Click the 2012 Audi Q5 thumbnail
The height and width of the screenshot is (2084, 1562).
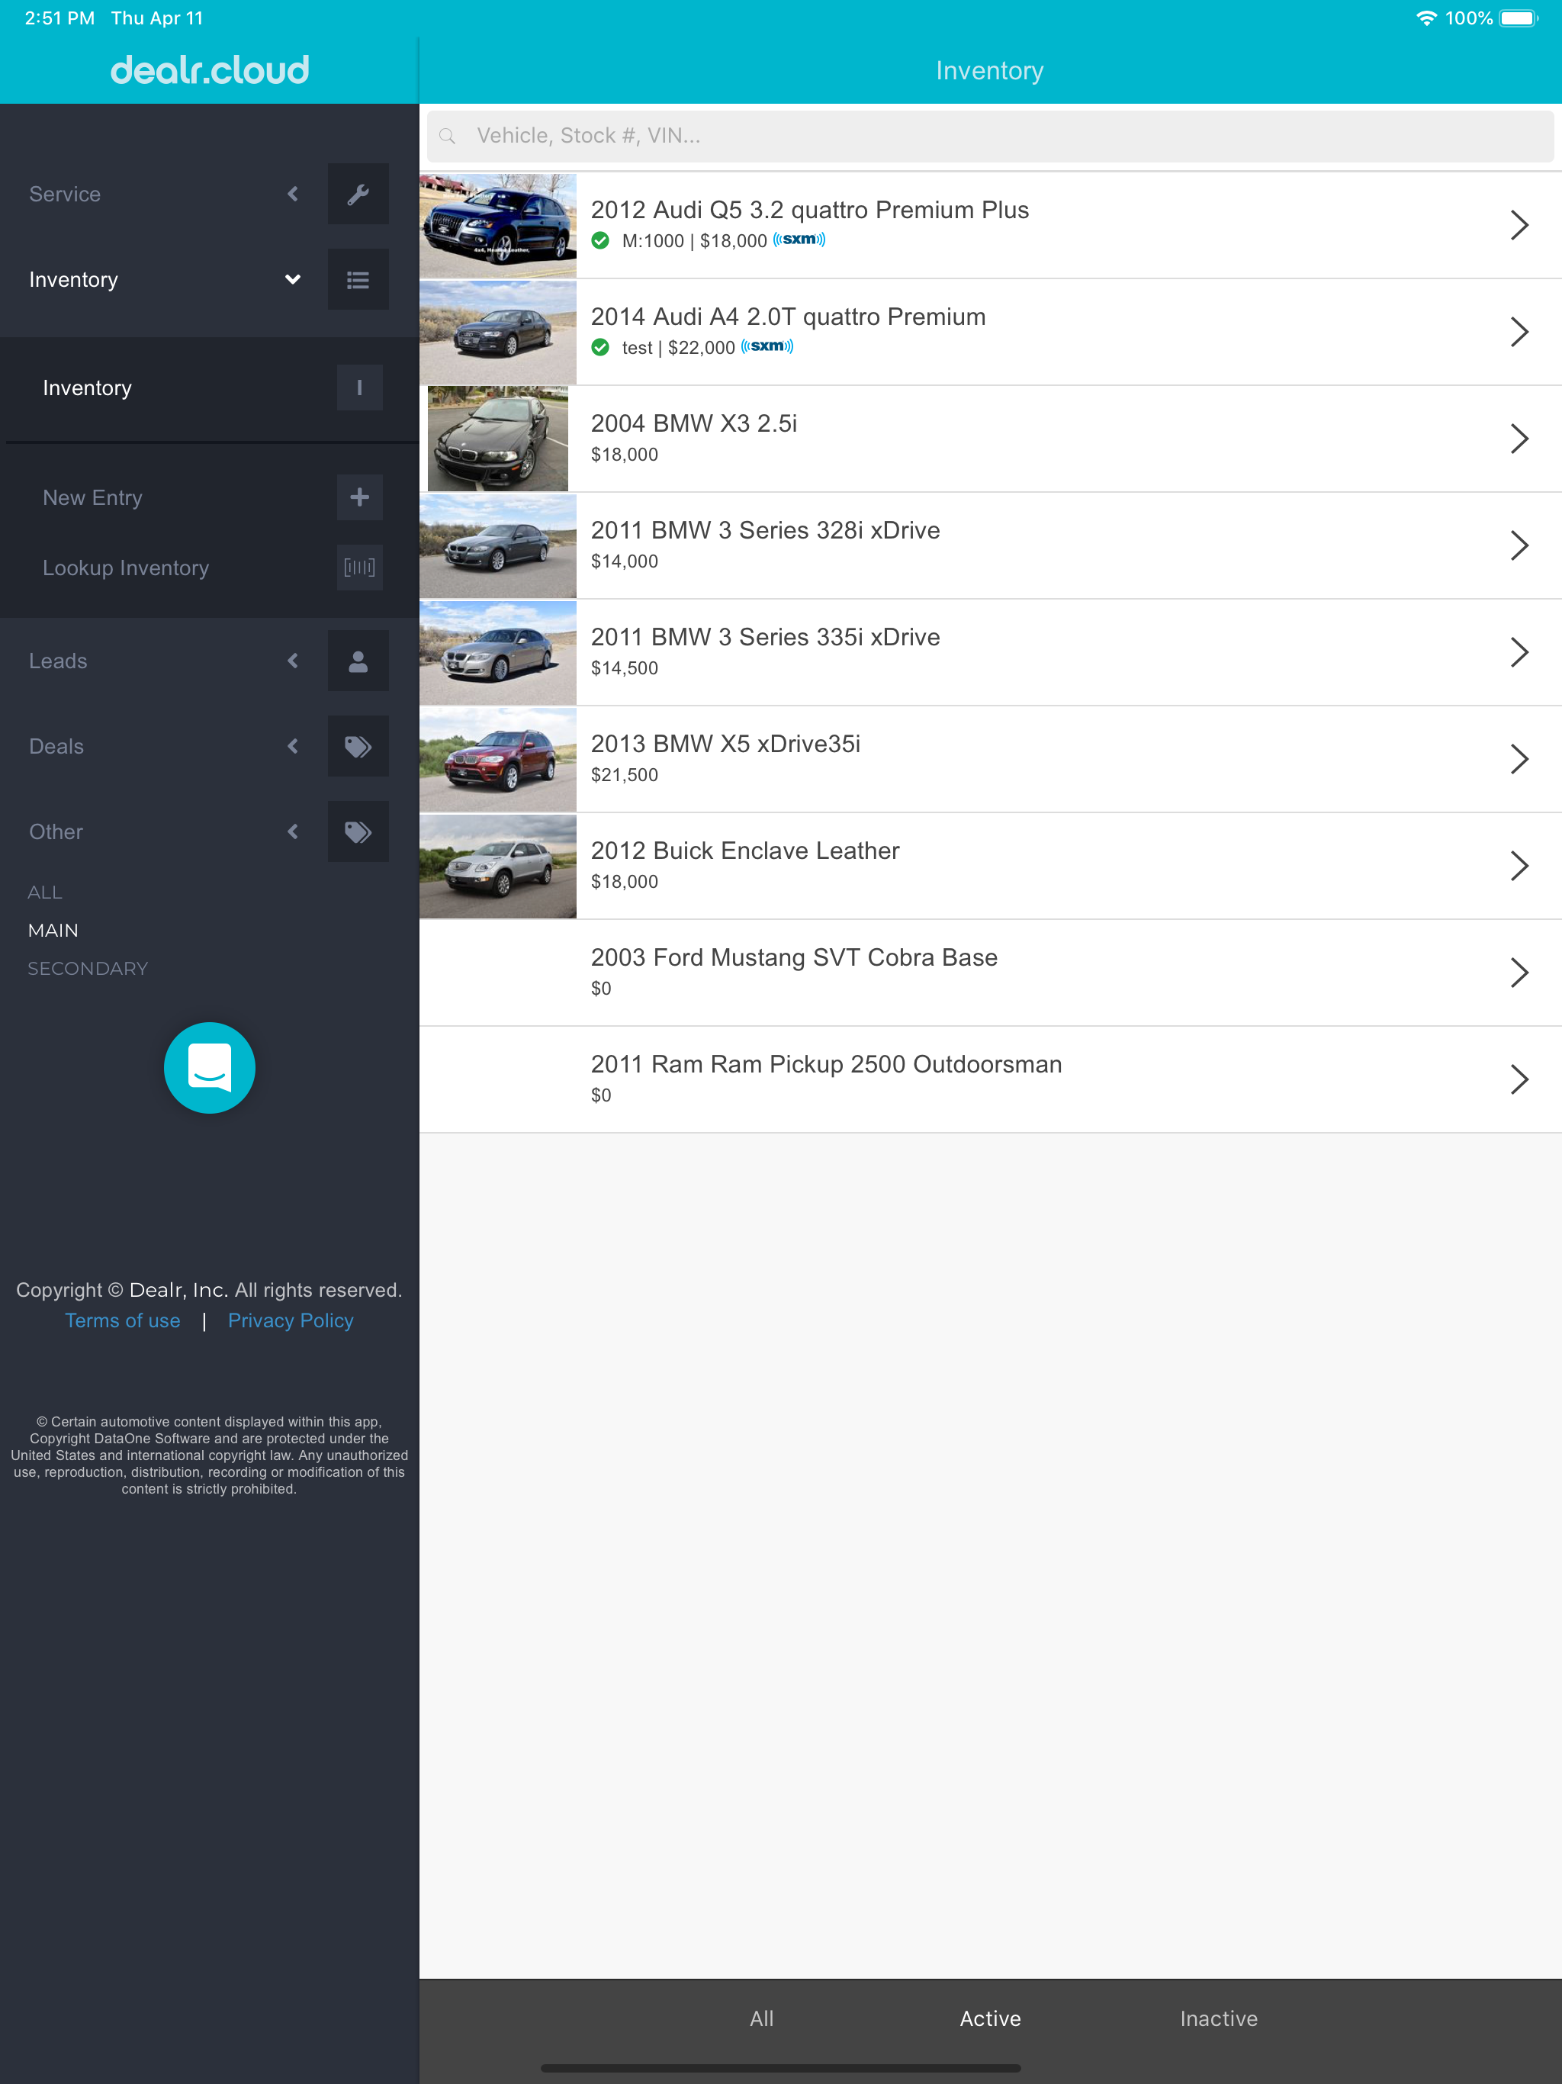(497, 225)
